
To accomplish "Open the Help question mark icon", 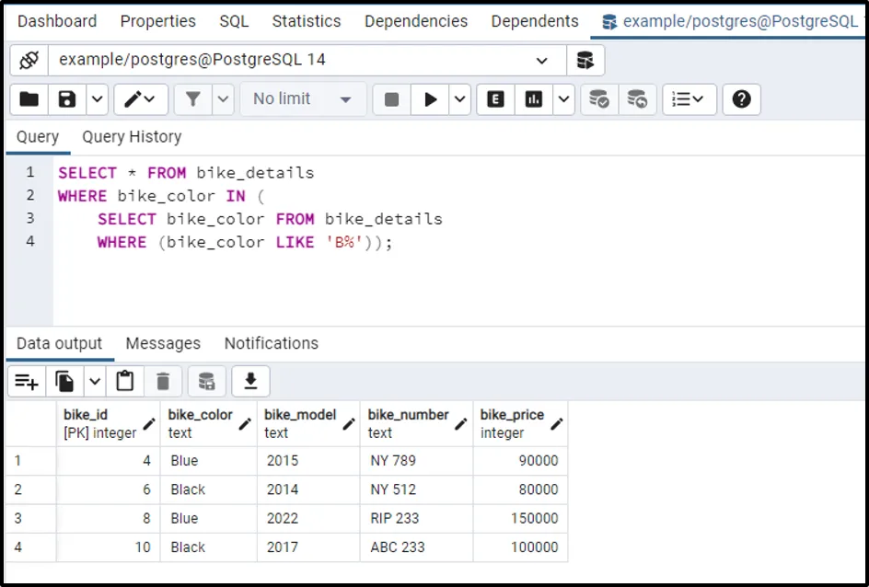I will pos(741,99).
